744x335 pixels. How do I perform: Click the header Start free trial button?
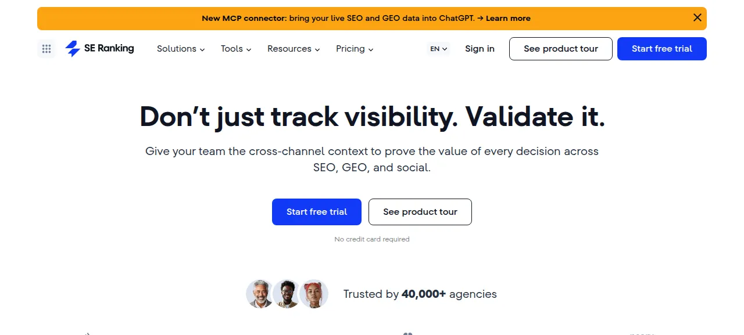tap(662, 49)
